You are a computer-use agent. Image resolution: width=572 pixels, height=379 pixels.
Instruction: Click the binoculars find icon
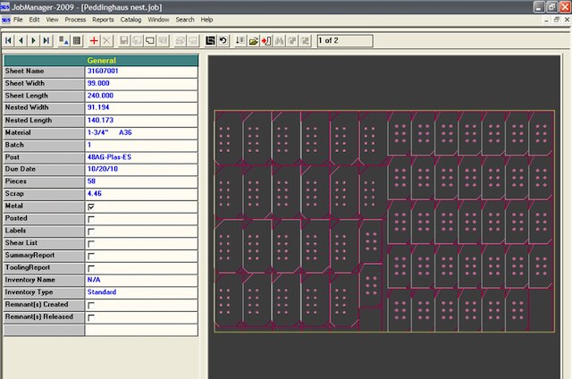(280, 41)
